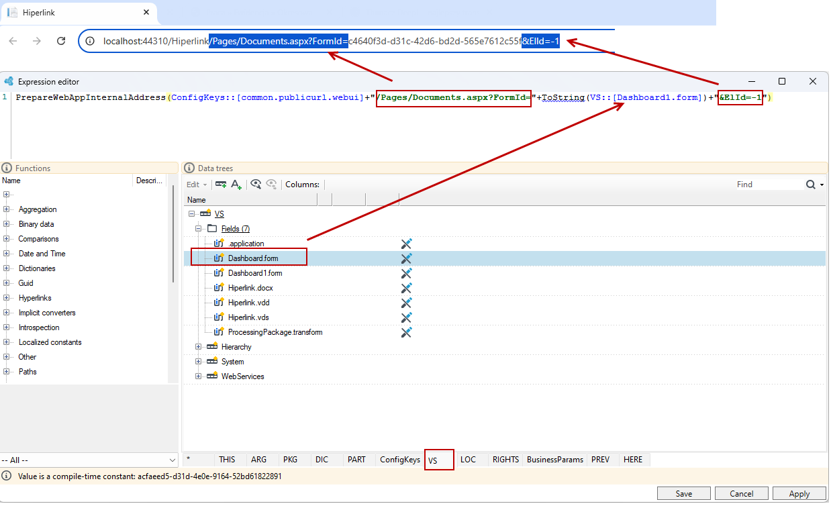Click the Functions panel info icon
The height and width of the screenshot is (510, 831).
(7, 168)
